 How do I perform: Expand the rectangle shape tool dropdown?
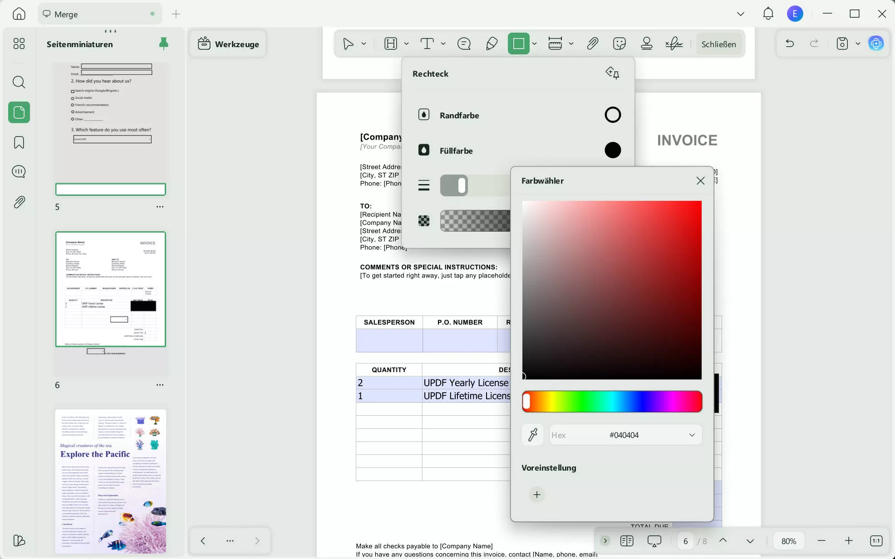coord(535,44)
